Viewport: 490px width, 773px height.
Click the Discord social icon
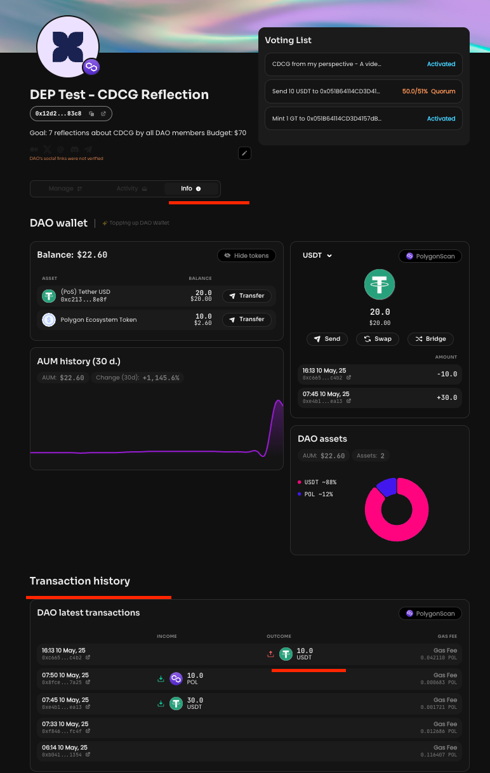tap(75, 149)
